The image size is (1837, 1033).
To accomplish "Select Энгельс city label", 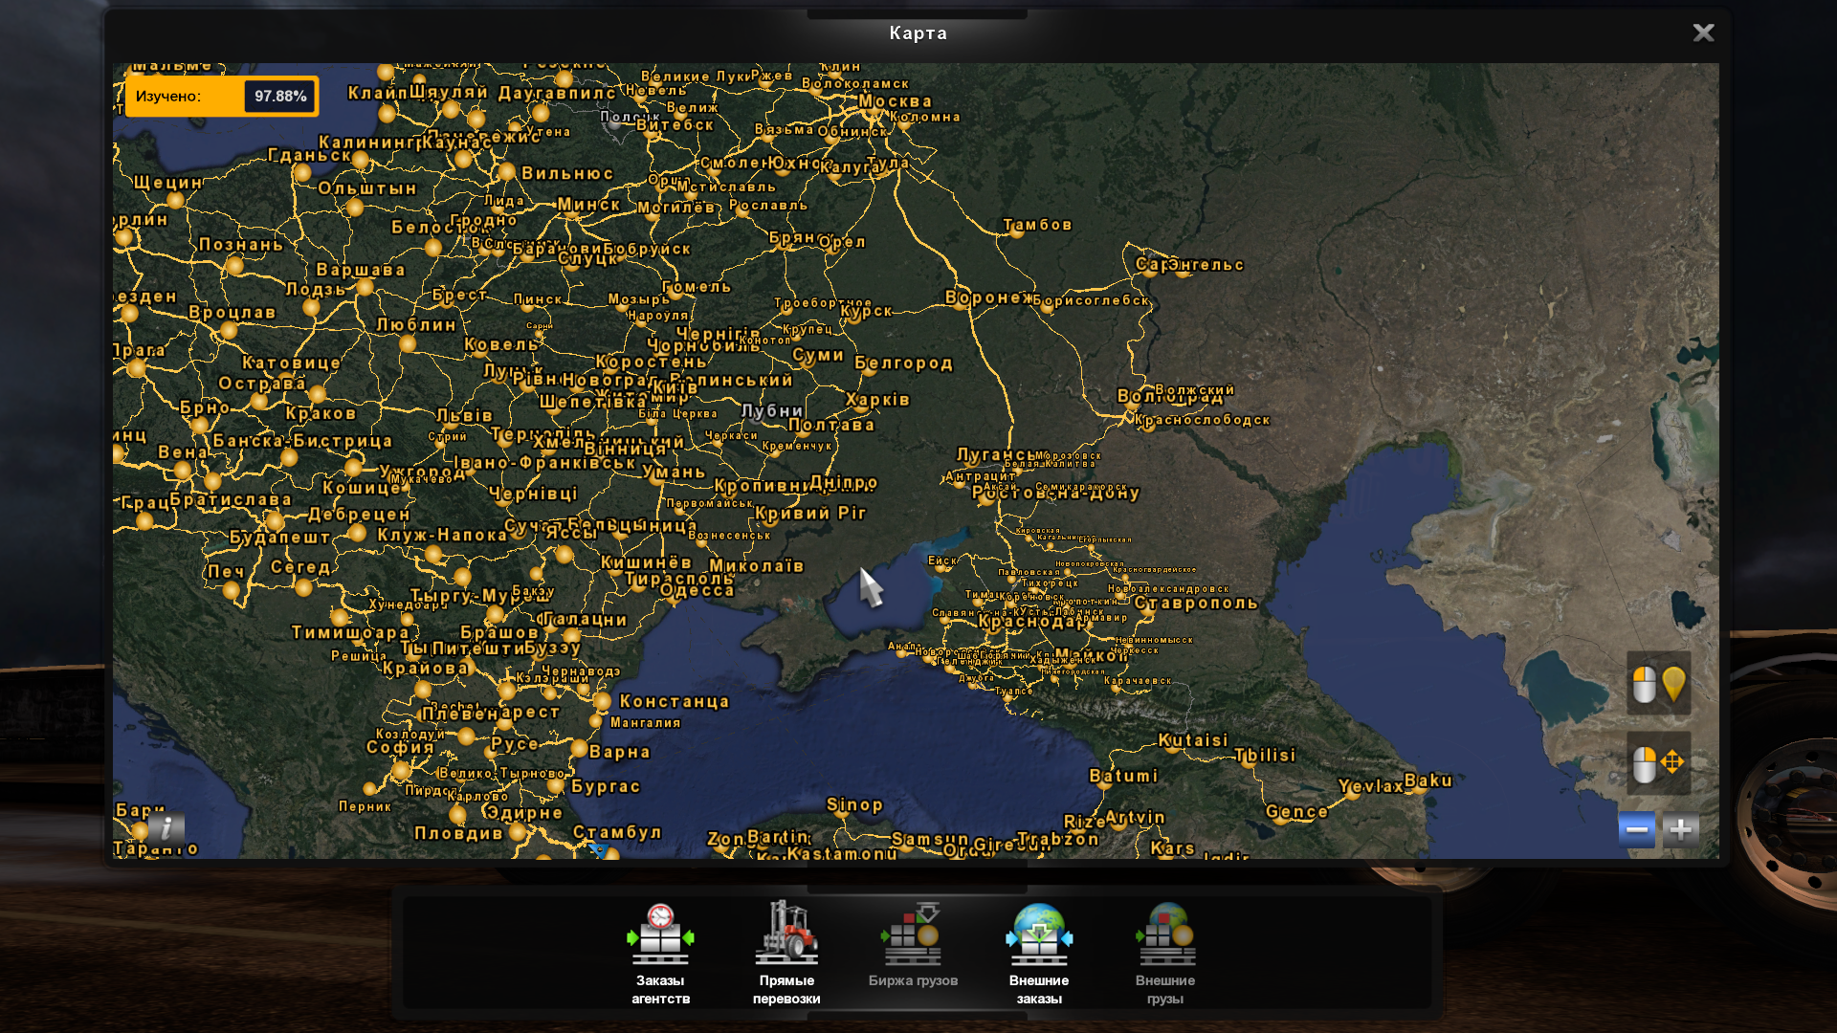I will (1206, 265).
